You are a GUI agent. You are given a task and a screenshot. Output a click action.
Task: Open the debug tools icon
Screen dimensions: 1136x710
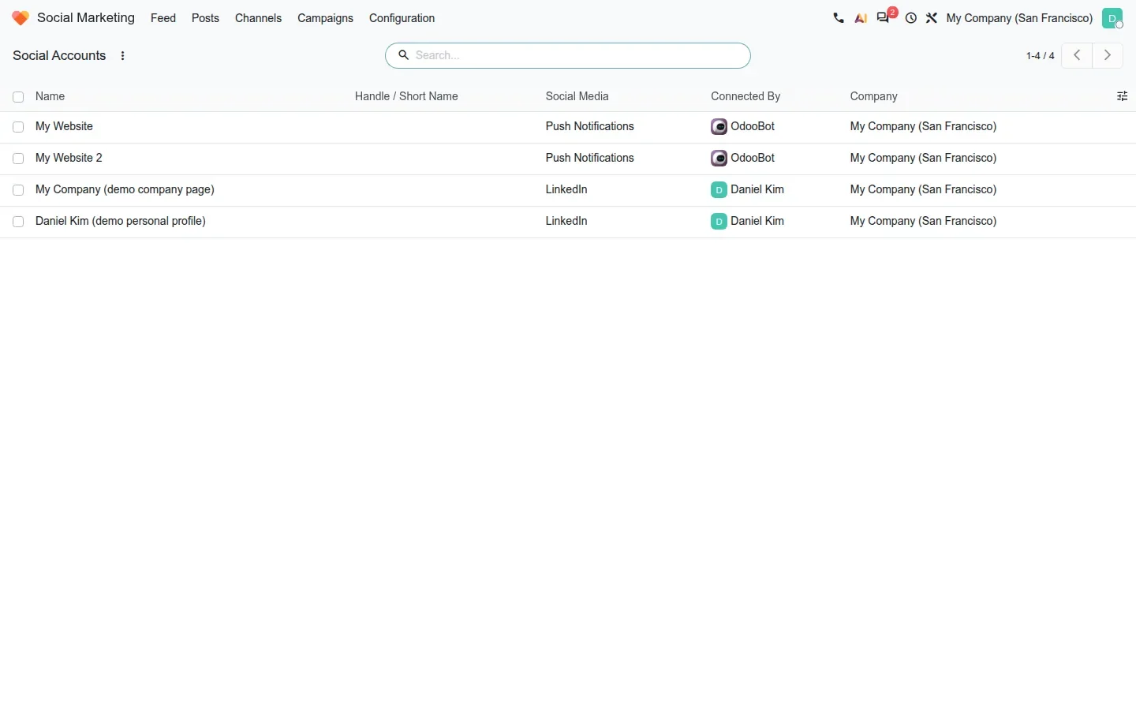coord(932,18)
